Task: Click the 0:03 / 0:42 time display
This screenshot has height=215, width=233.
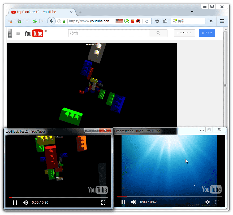Action: click(148, 202)
